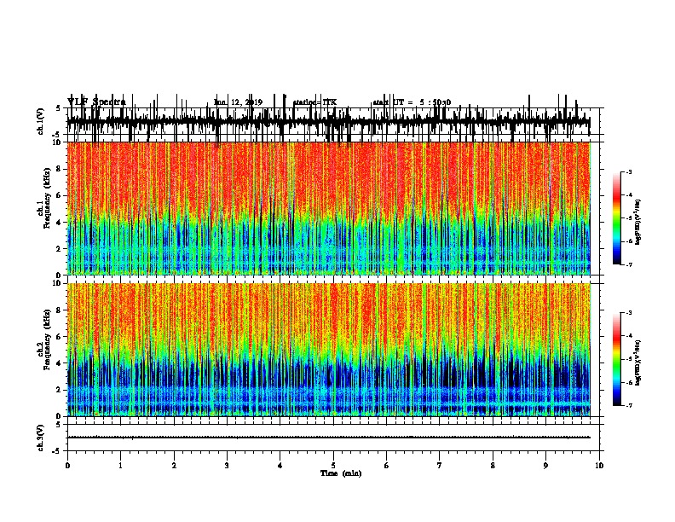675x522 pixels.
Task: Click the 'VLF Spectra' title text
Action: [96, 102]
